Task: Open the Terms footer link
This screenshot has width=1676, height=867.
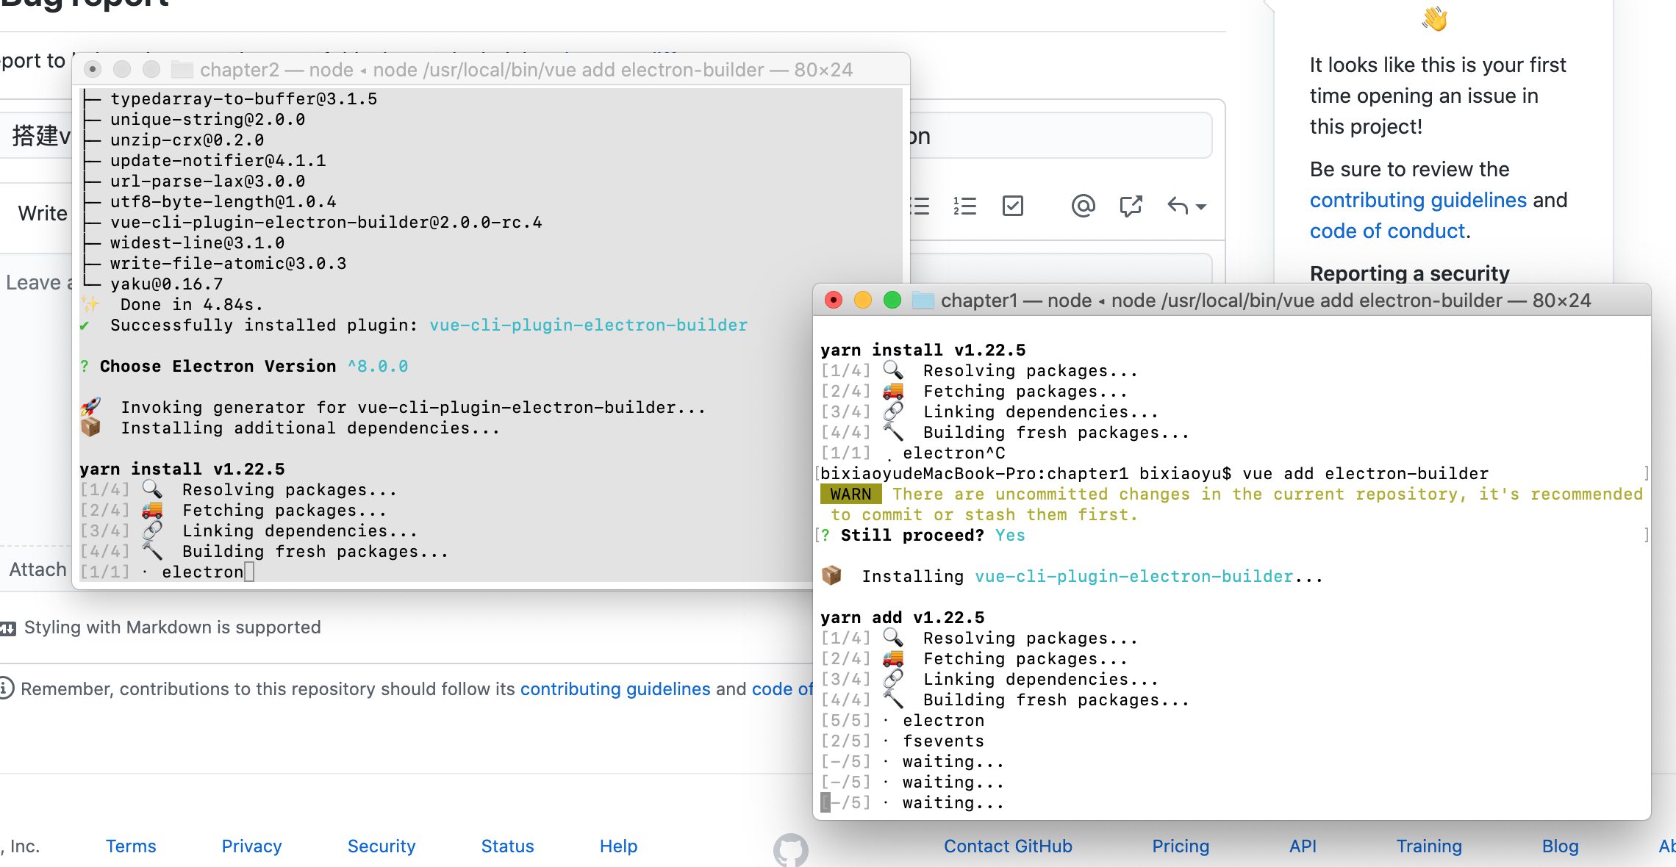Action: tap(131, 846)
